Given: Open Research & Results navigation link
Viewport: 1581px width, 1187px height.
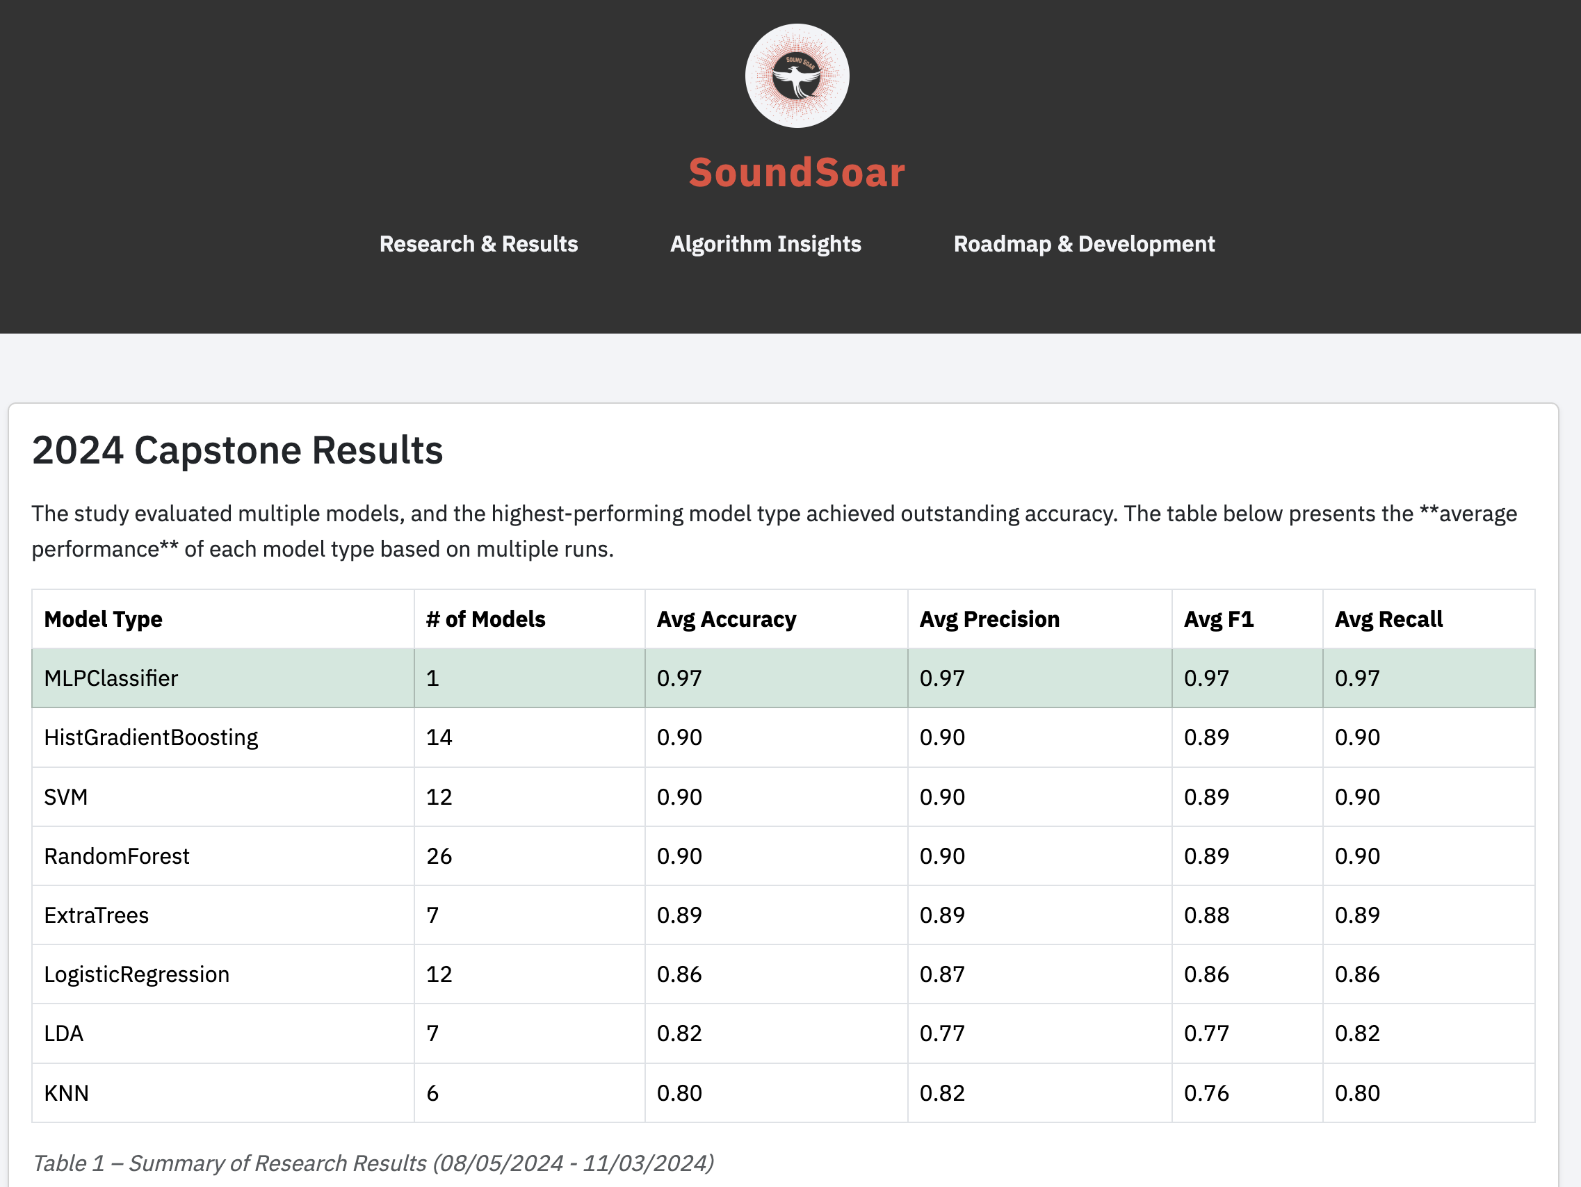Looking at the screenshot, I should 478,244.
